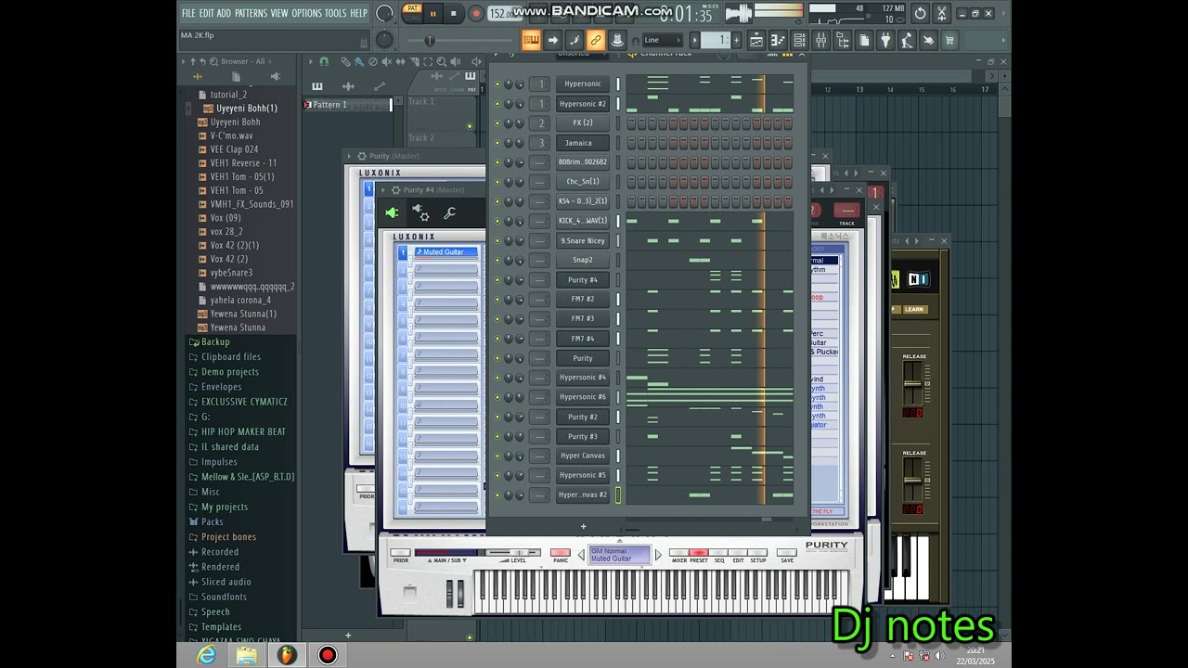Select the V-C'mo.wav sample
The width and height of the screenshot is (1188, 668).
pyautogui.click(x=231, y=135)
